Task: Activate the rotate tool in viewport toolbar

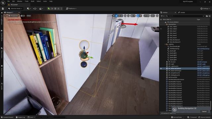Action: point(119,16)
